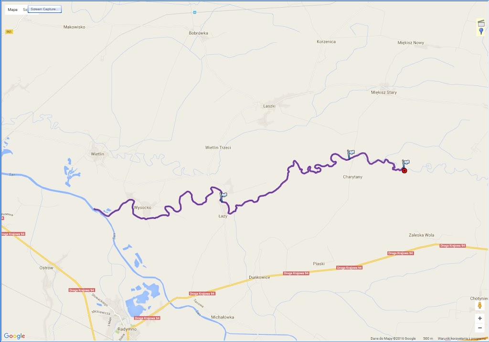Zoom out with the minus button
The height and width of the screenshot is (342, 489).
coord(479,328)
